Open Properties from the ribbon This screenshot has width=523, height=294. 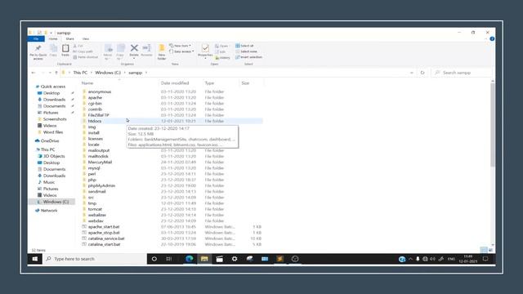coord(205,51)
